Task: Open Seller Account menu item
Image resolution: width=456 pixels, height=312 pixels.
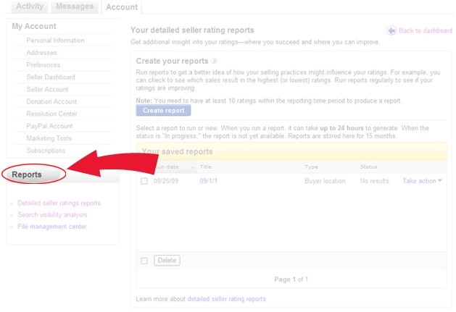Action: point(47,89)
